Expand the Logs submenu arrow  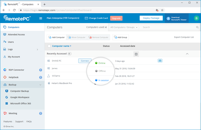(37, 50)
